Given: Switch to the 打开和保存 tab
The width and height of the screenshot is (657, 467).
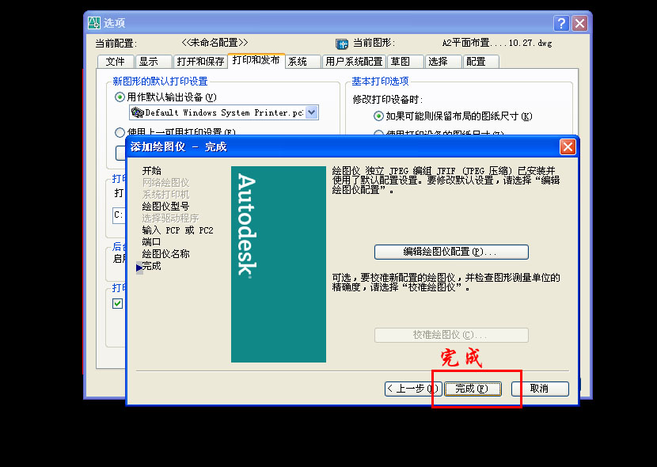Looking at the screenshot, I should 200,62.
